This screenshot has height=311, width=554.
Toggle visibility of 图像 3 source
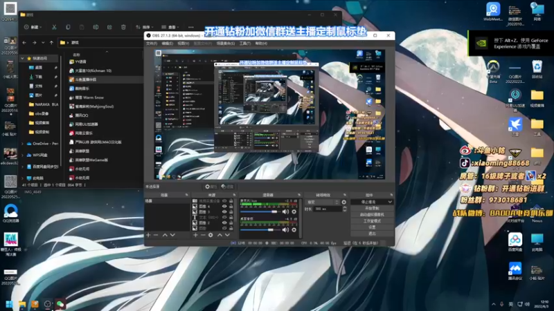click(x=224, y=212)
